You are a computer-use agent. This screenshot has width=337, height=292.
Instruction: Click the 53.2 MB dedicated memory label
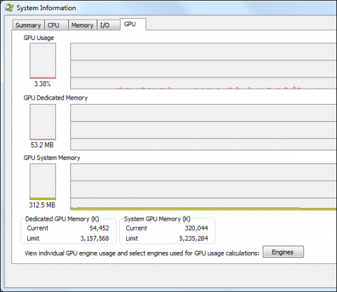click(42, 145)
